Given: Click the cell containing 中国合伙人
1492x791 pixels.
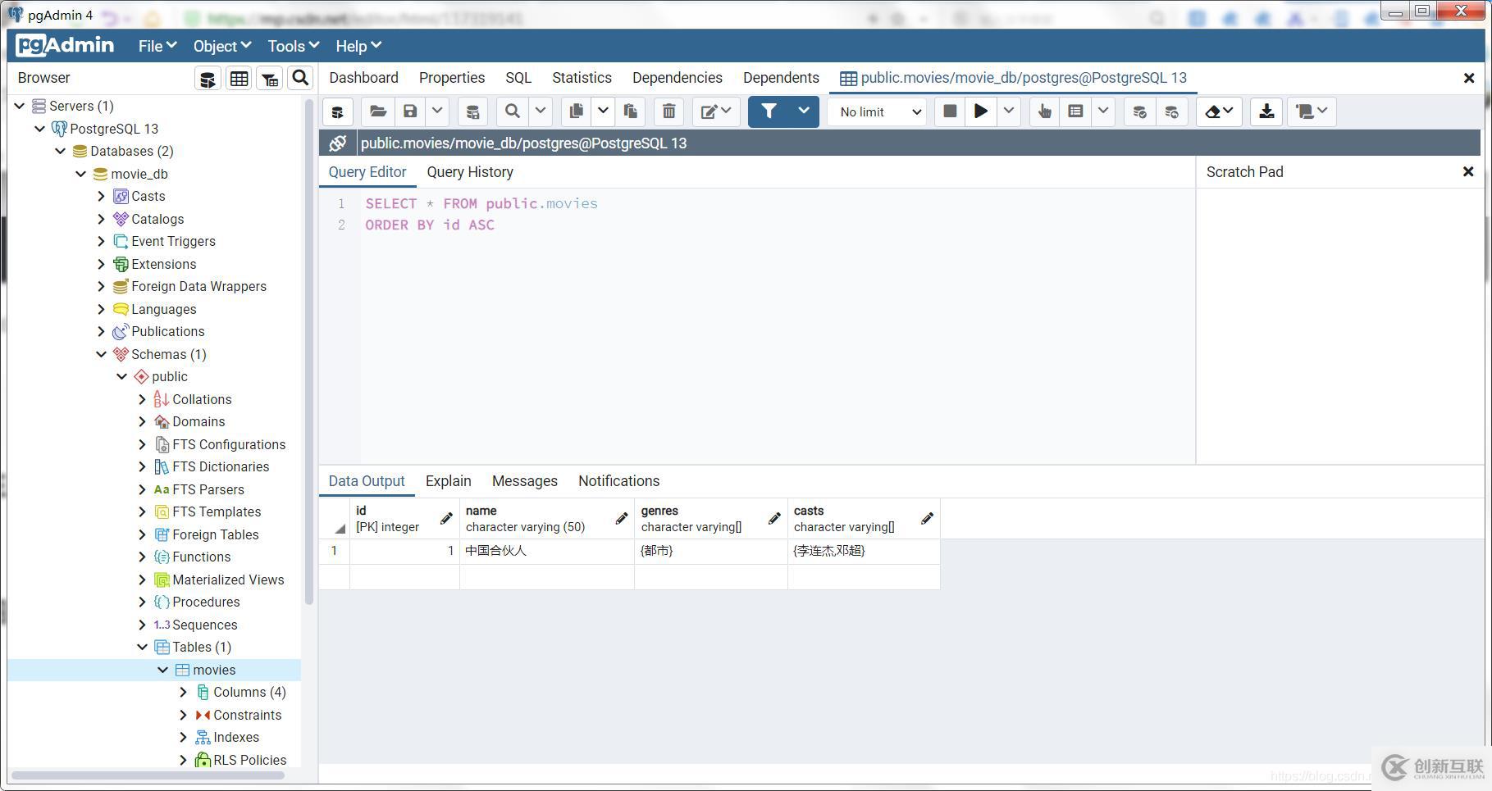Looking at the screenshot, I should (547, 551).
